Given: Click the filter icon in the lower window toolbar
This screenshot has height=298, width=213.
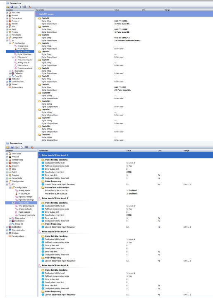Looking at the screenshot, I should point(32,147).
